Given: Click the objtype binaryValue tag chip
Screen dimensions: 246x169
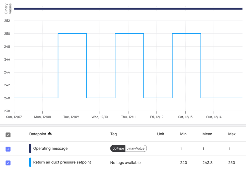Looking at the screenshot, I should pyautogui.click(x=129, y=149).
